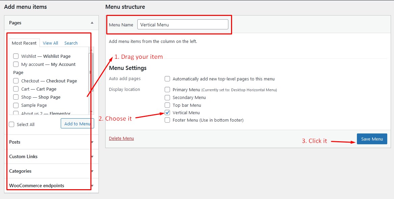
Task: Expand WooCommerce endpoints section
Action: coord(92,186)
